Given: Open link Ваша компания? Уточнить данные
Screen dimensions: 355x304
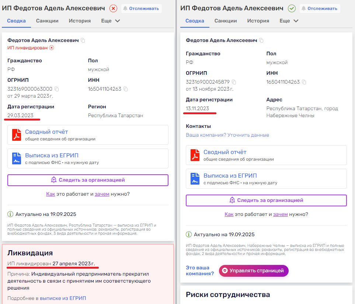Looking at the screenshot, I should pyautogui.click(x=227, y=135).
